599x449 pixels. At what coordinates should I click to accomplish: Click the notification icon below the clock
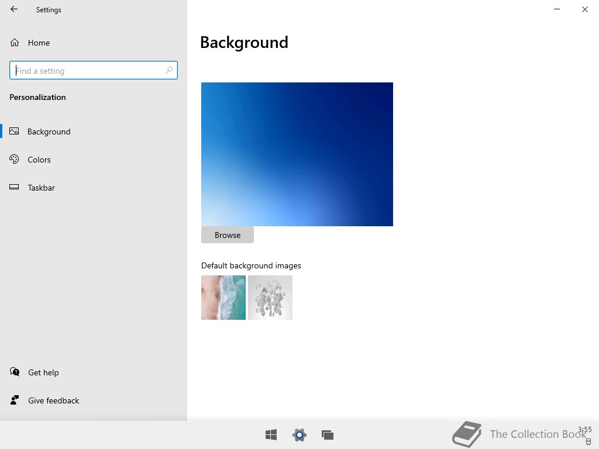pyautogui.click(x=588, y=442)
